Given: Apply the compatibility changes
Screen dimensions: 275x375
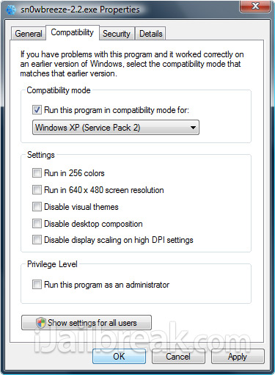Looking at the screenshot, I should (238, 357).
